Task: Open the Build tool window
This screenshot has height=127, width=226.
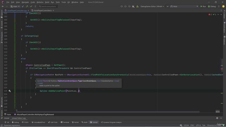Action: point(84,122)
